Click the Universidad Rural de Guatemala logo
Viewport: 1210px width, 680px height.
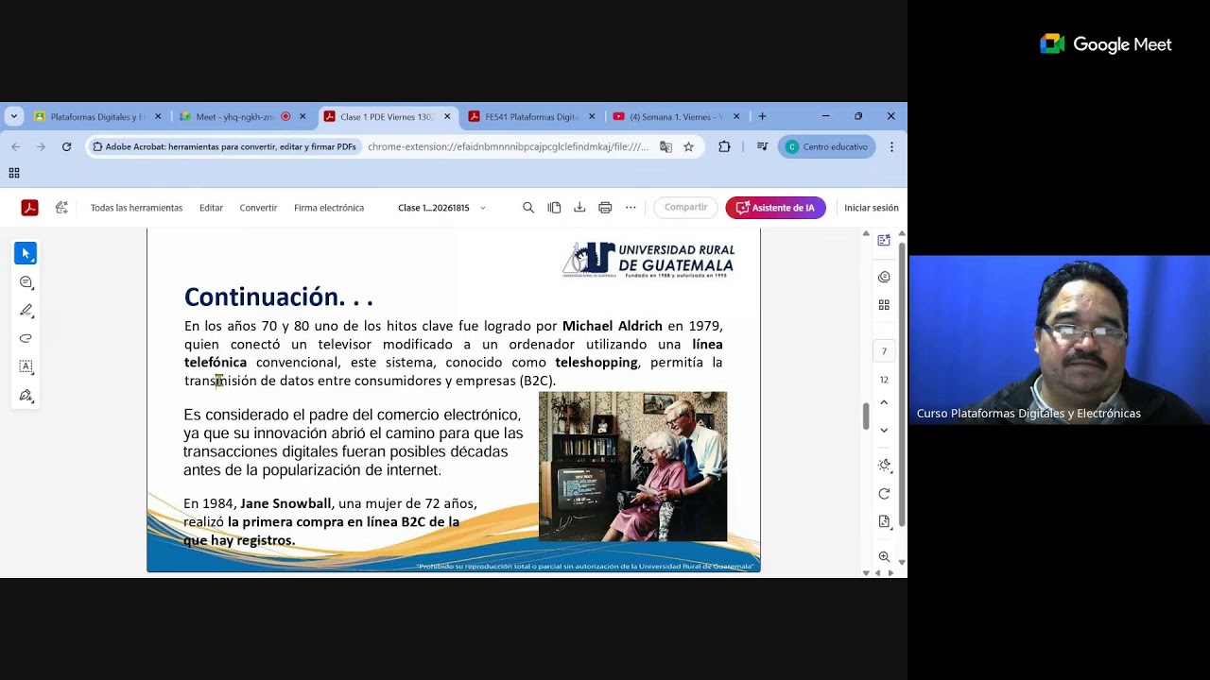tap(648, 260)
